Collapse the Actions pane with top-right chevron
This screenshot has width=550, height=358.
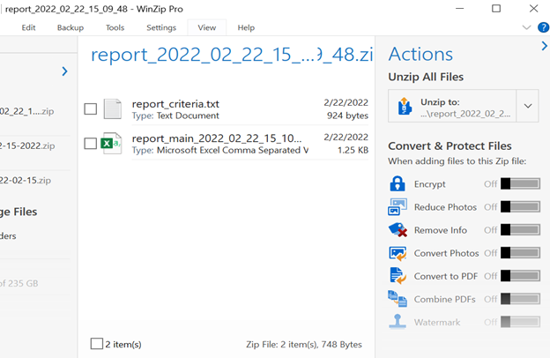tap(544, 47)
